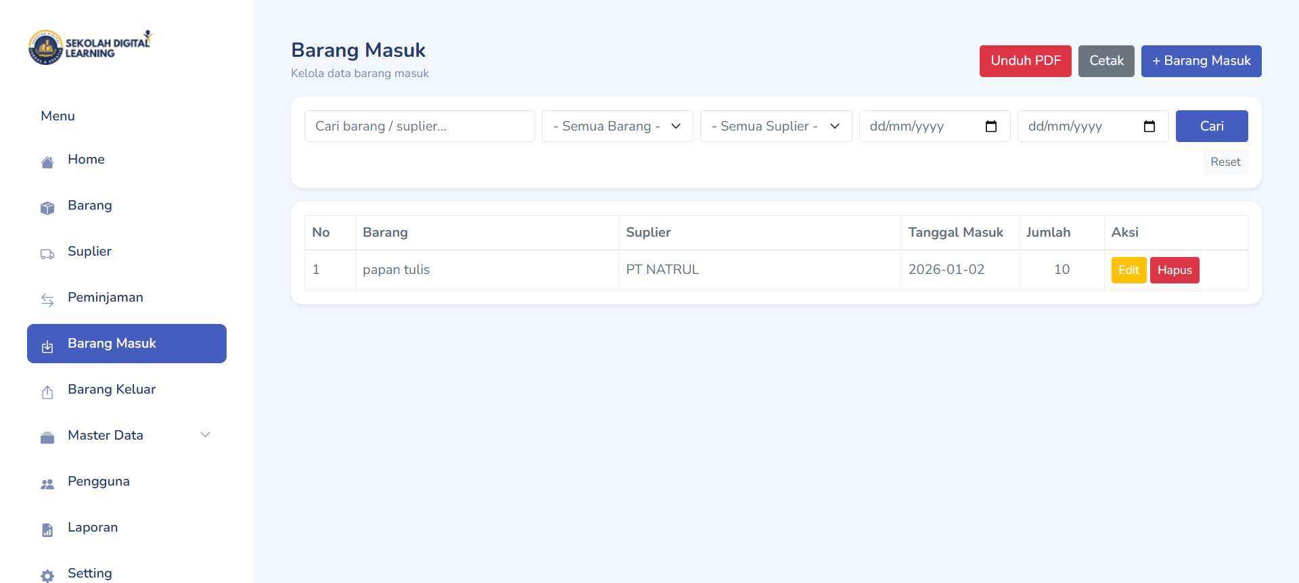The width and height of the screenshot is (1299, 583).
Task: Click the Laporan document icon
Action: pyautogui.click(x=47, y=530)
